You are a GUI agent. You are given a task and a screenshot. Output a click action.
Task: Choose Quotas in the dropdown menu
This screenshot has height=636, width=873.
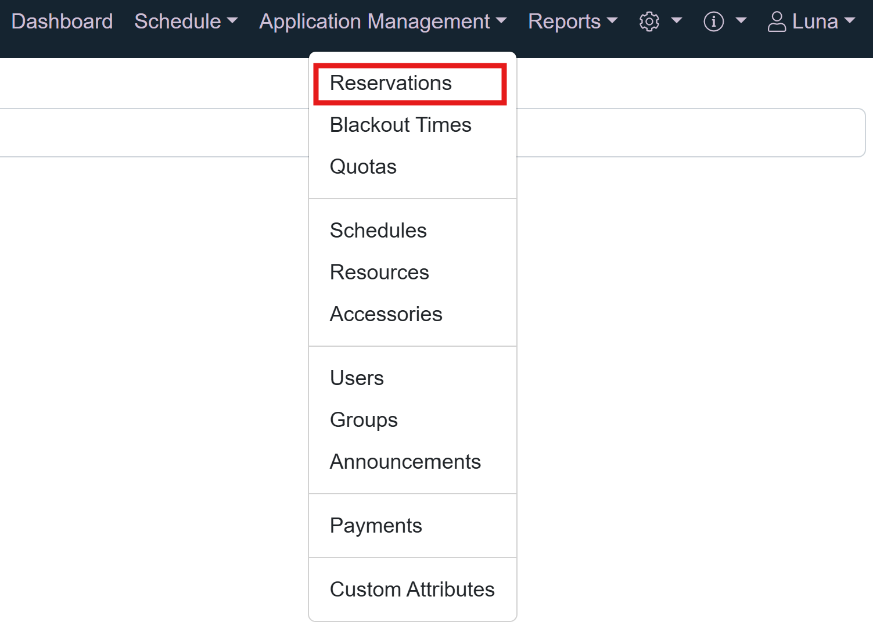363,167
